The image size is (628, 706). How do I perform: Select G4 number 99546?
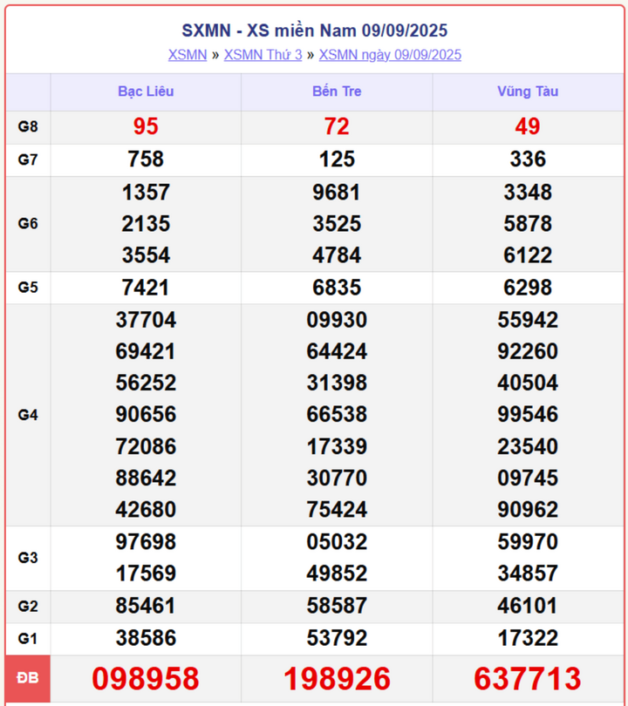click(x=528, y=414)
